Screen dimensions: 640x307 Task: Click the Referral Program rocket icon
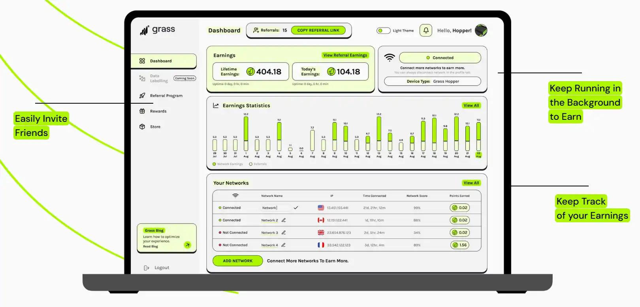[x=142, y=96]
